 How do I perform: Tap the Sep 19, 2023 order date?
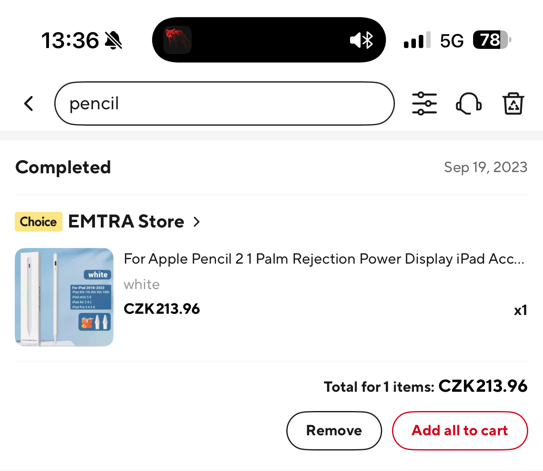[x=485, y=168]
